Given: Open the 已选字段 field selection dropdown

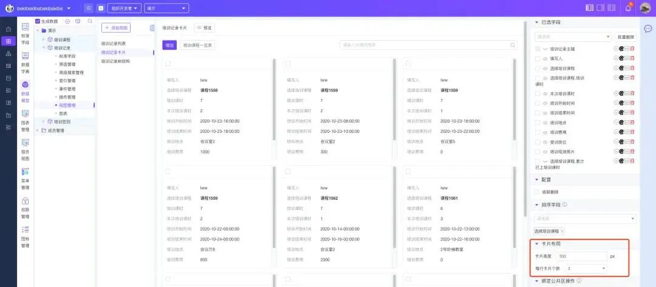Looking at the screenshot, I should (x=573, y=37).
